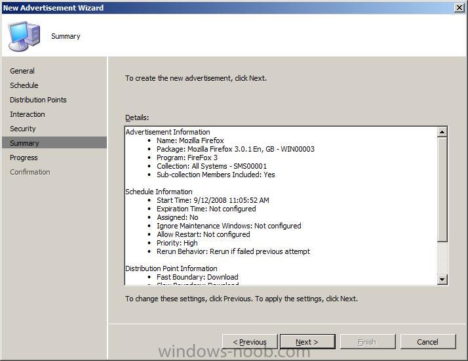The width and height of the screenshot is (468, 361).
Task: Switch to the Interaction step
Action: click(x=28, y=114)
